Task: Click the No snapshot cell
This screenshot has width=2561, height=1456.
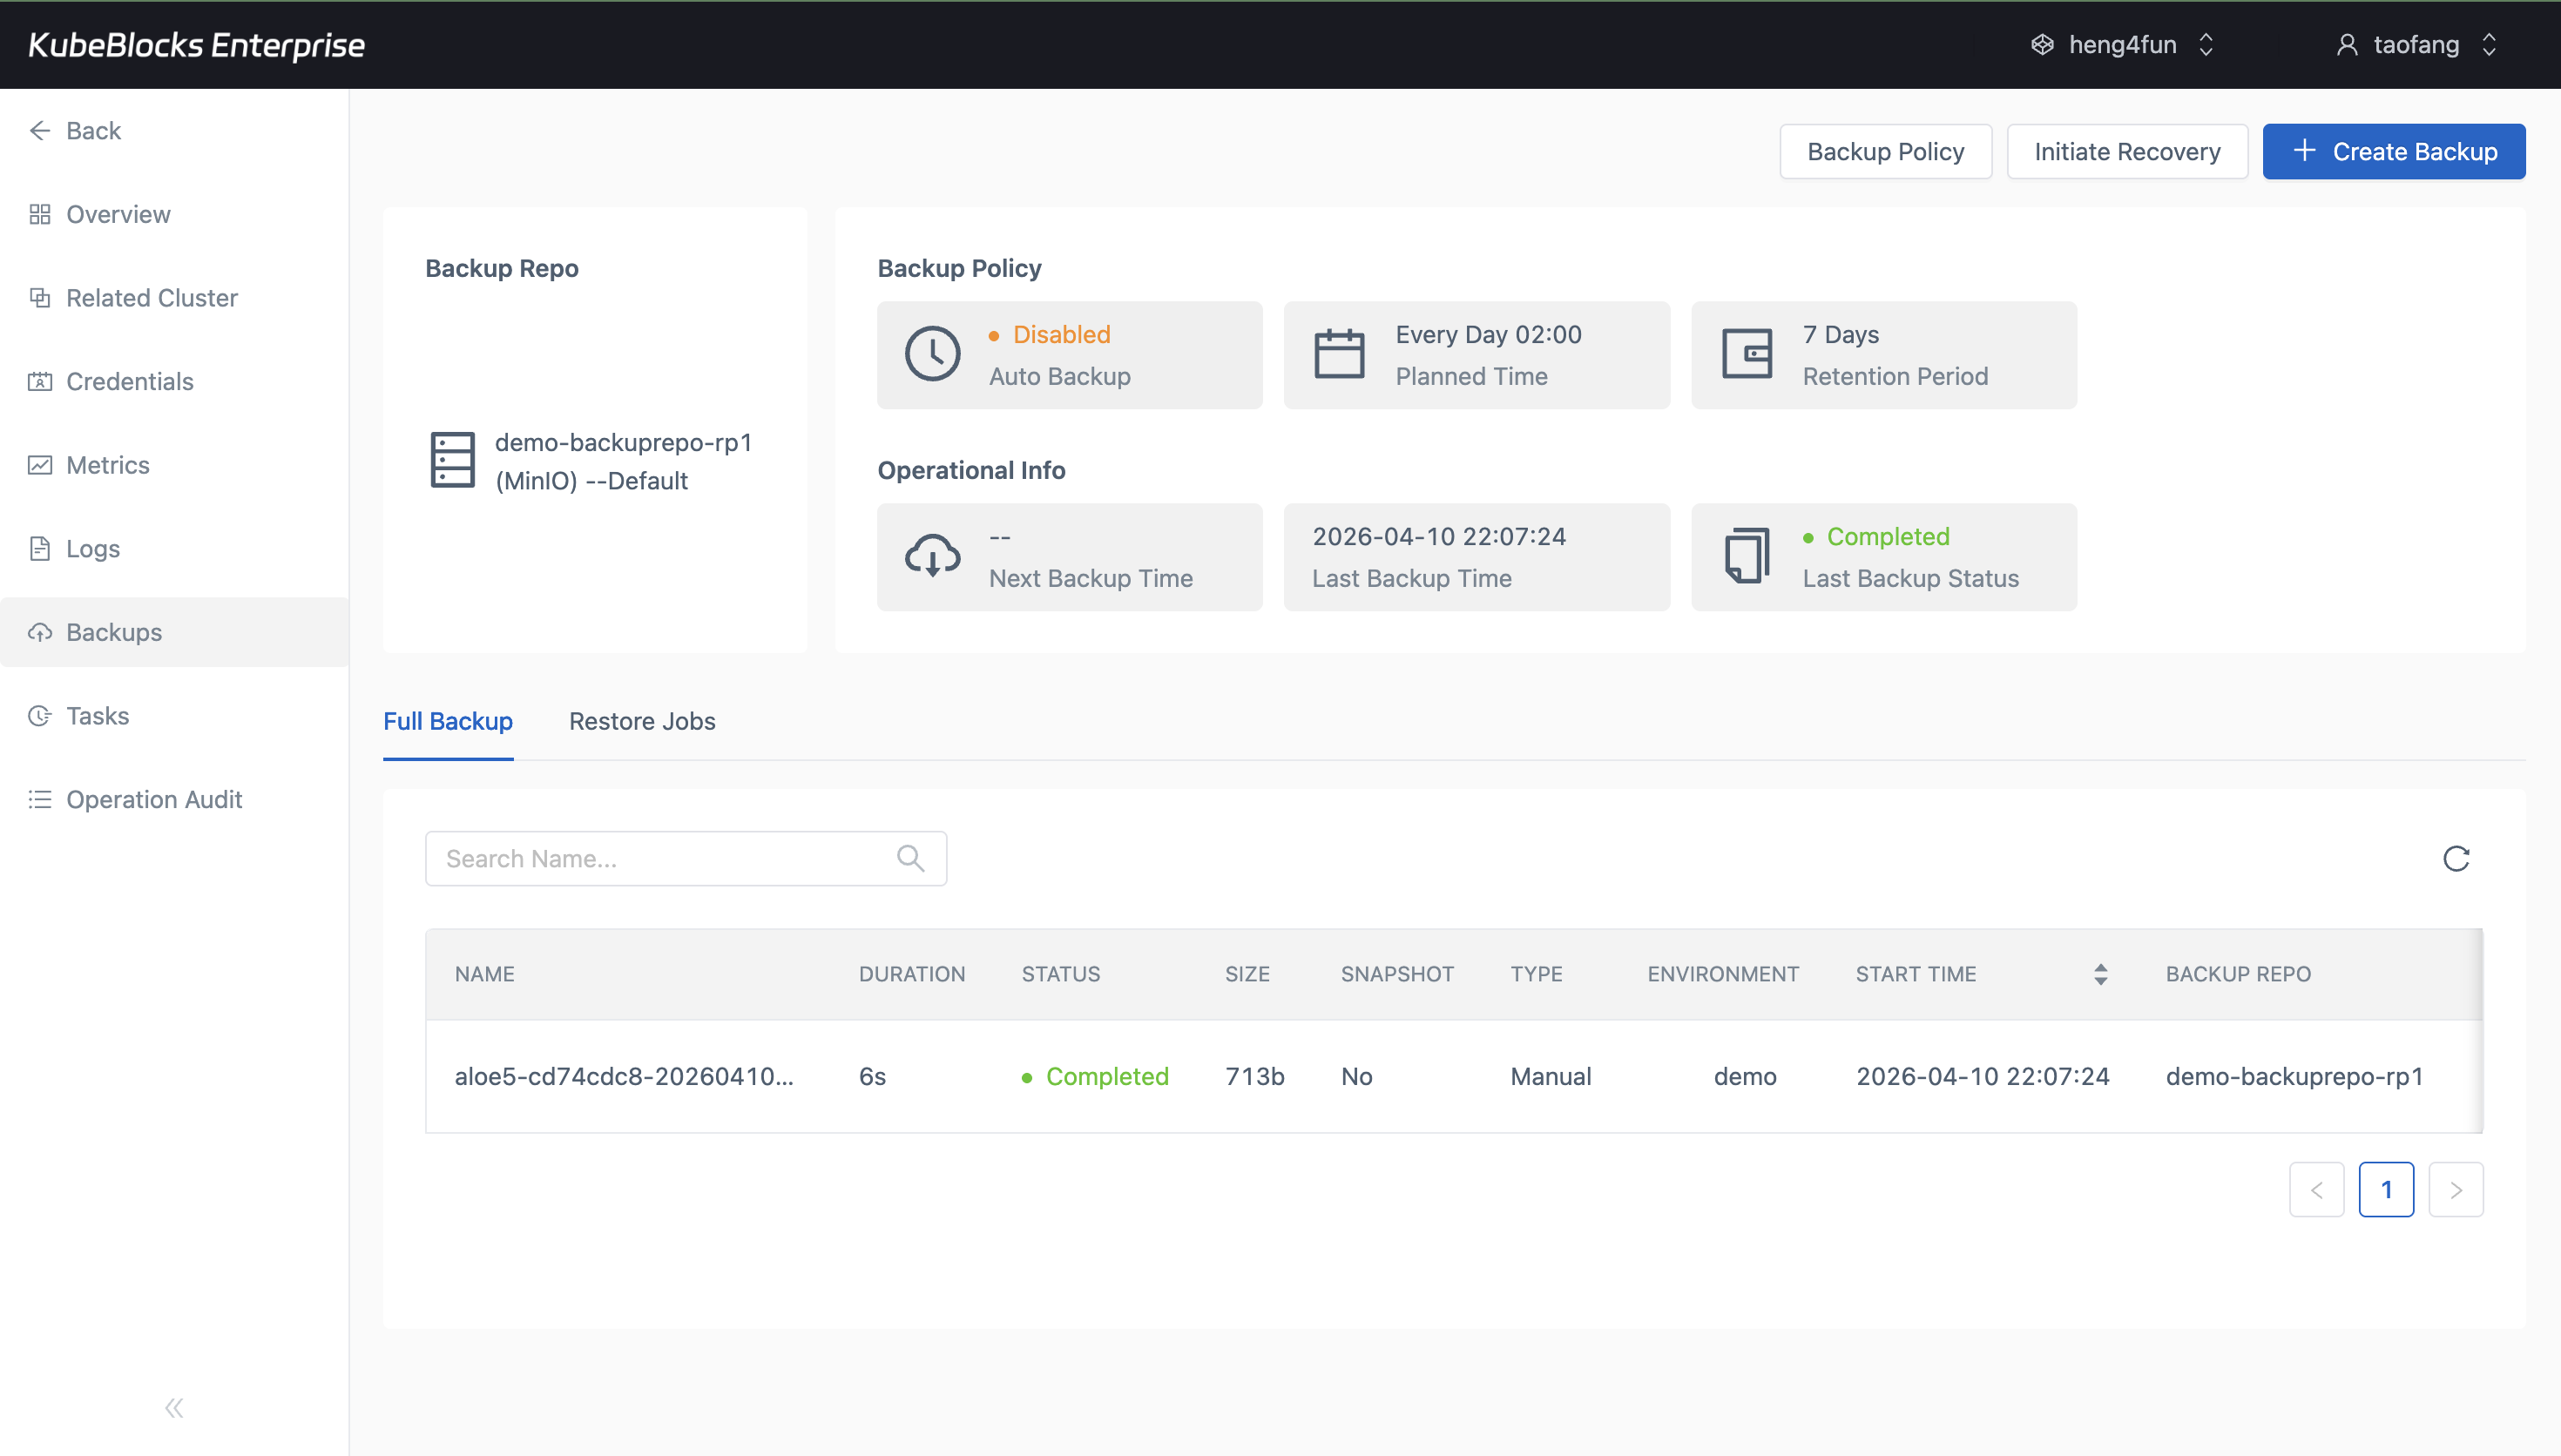Action: [x=1356, y=1076]
